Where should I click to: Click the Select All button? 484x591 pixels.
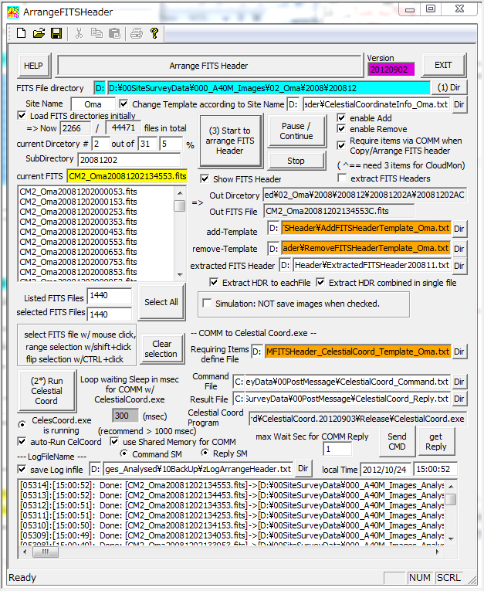pos(161,302)
